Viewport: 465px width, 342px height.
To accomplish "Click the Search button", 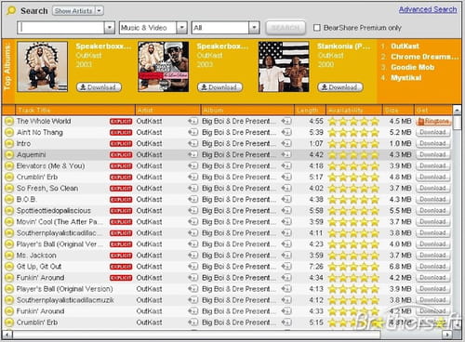I will [x=286, y=28].
